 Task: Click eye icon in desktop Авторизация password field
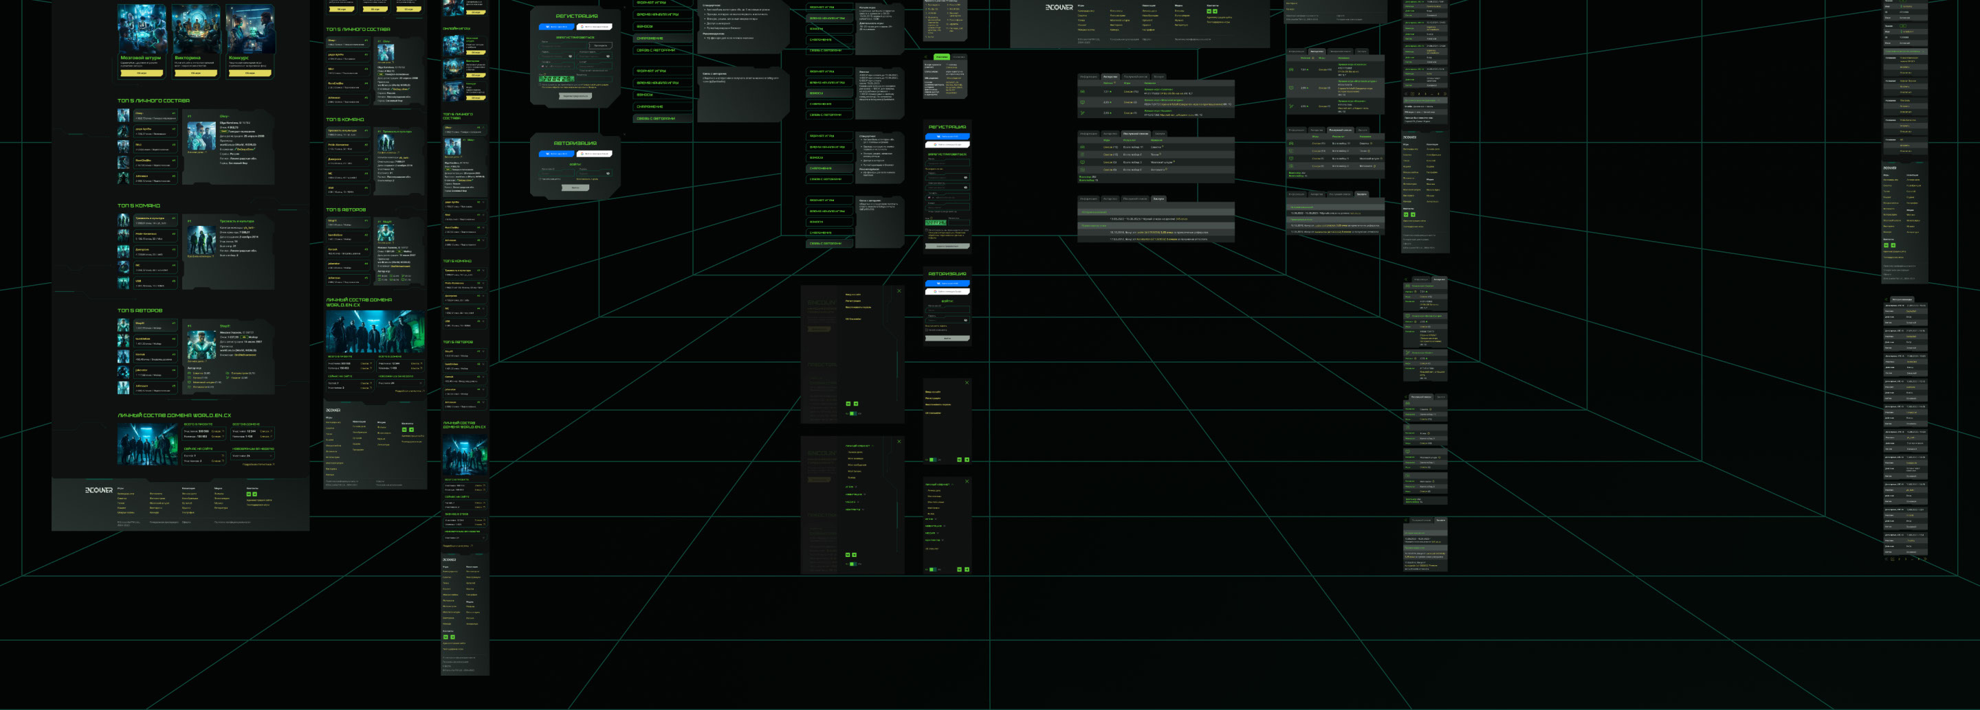608,174
